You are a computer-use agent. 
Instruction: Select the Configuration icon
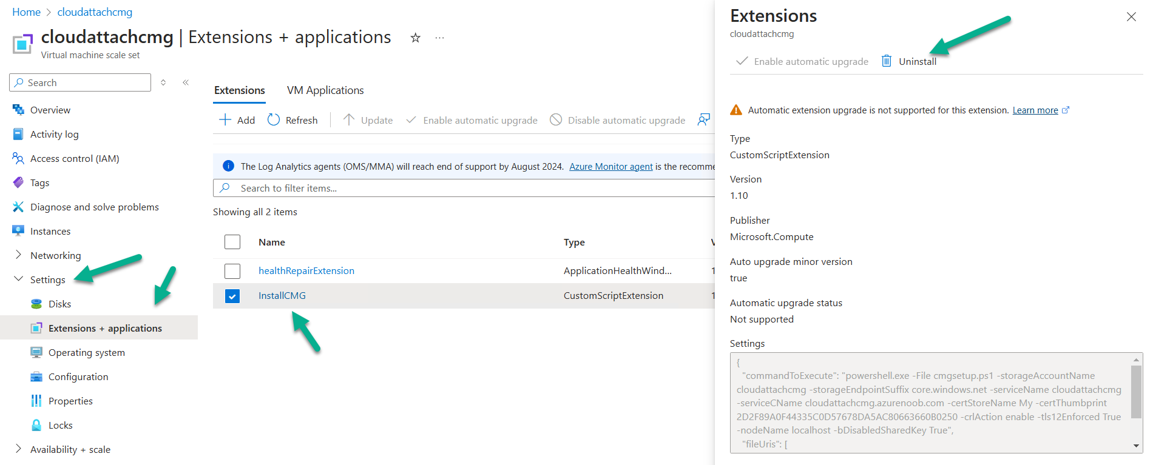point(36,376)
